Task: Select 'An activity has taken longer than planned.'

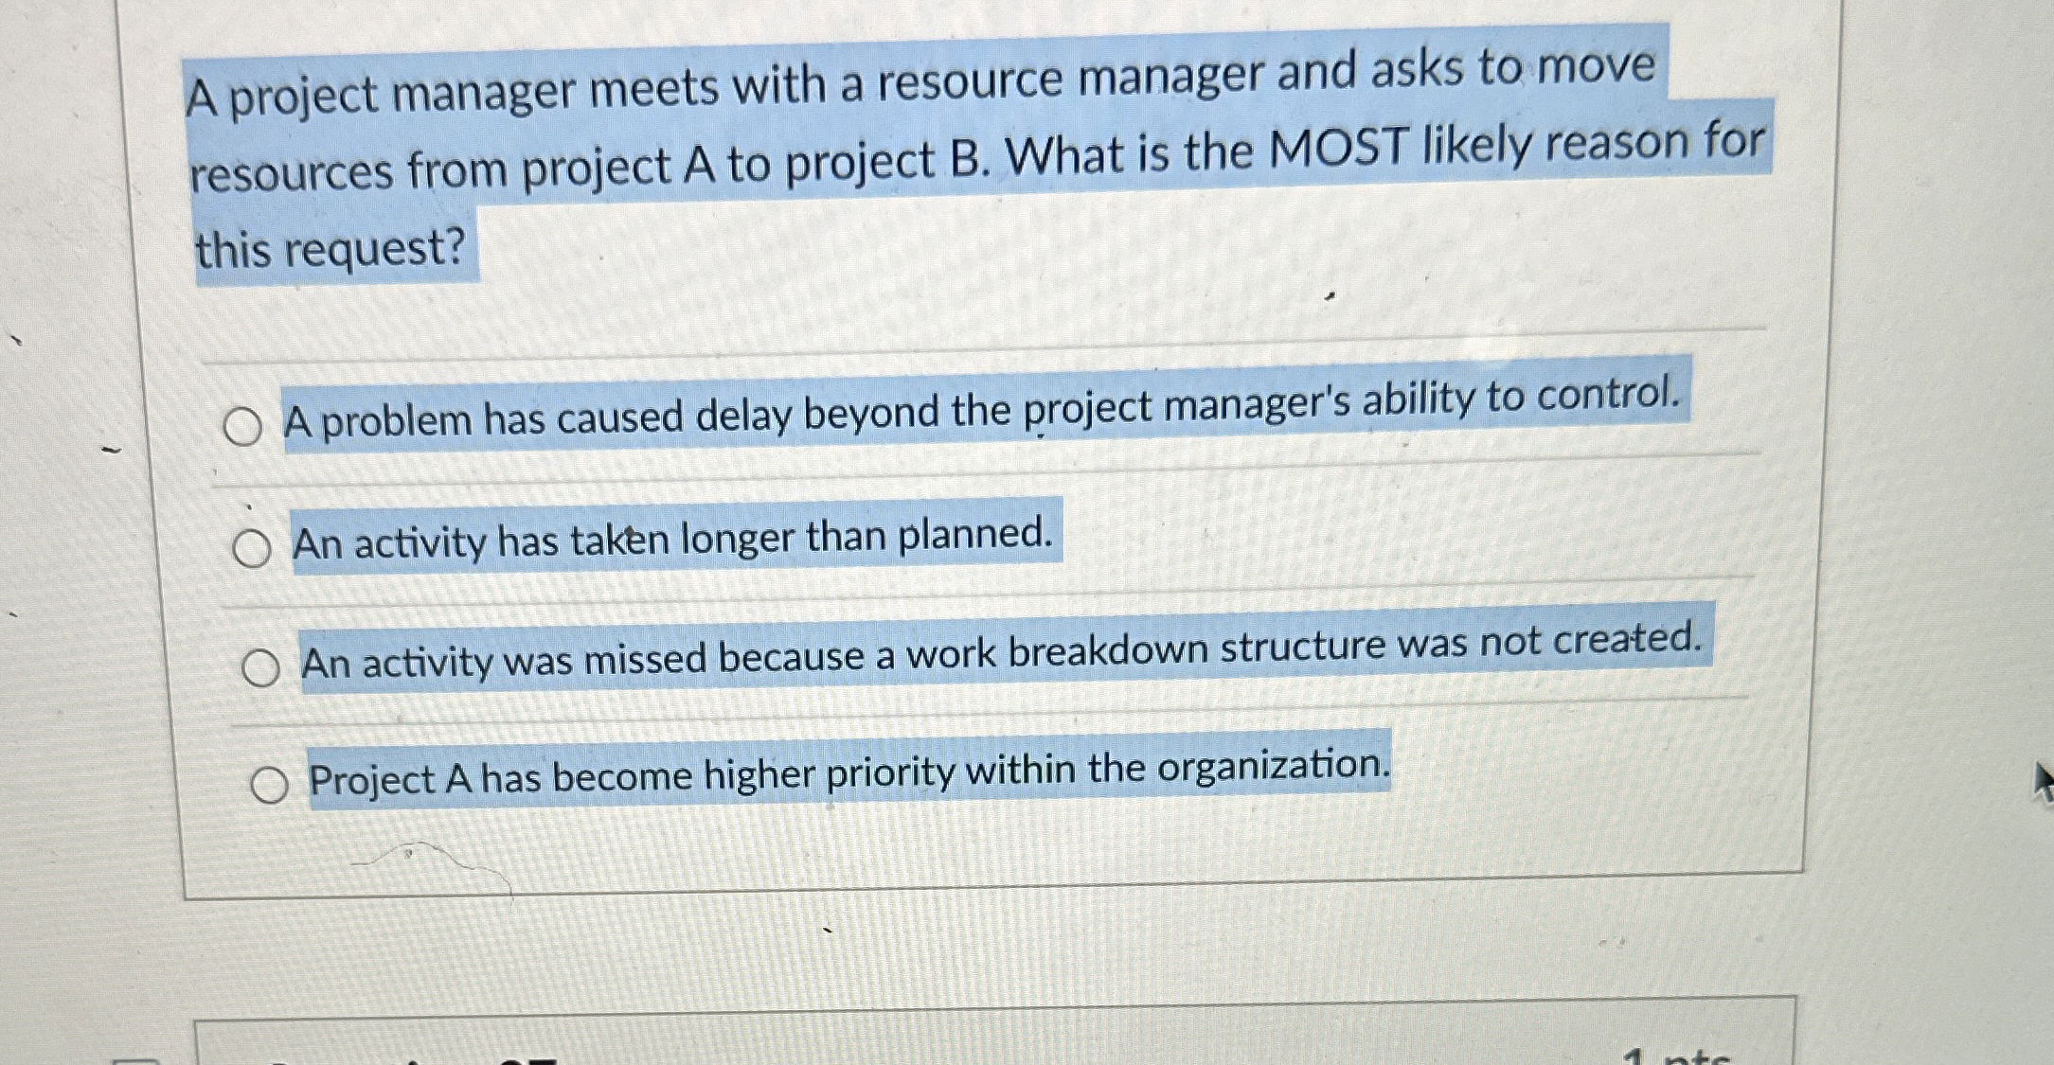Action: pos(254,546)
